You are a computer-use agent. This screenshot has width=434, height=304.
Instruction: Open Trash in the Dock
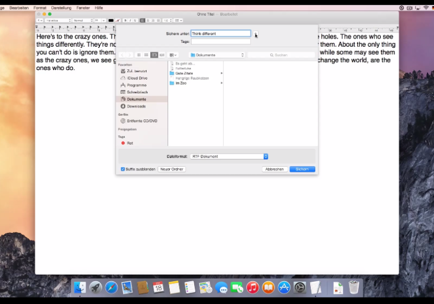point(354,287)
